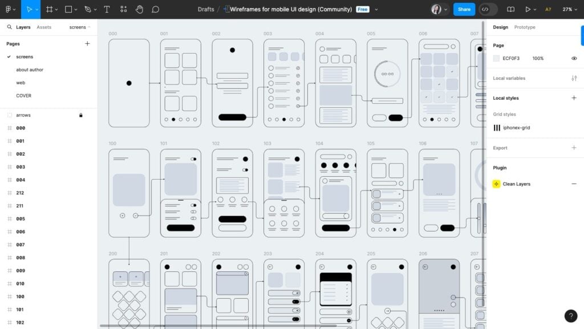Click the file title Wireframes for mobile UI
Screen dimensions: 584x329
click(x=290, y=9)
